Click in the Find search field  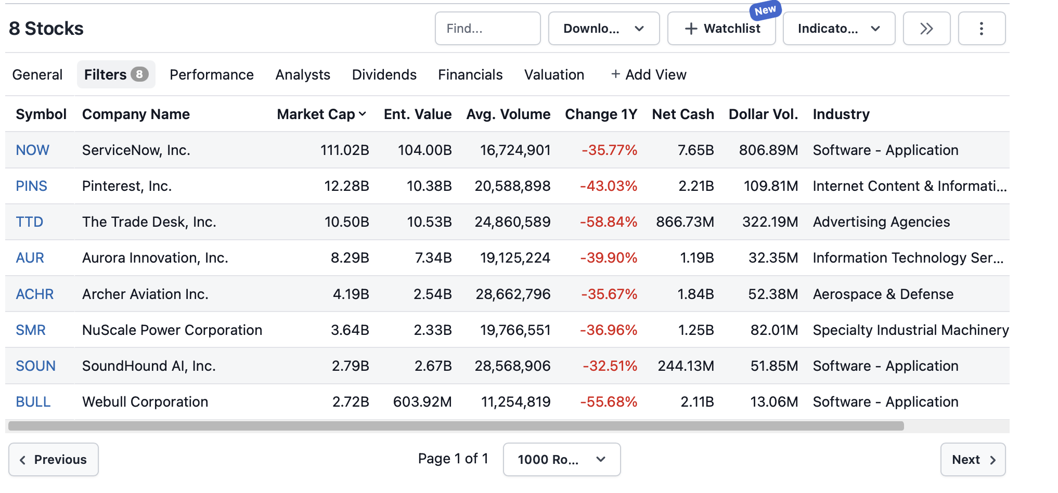coord(487,29)
